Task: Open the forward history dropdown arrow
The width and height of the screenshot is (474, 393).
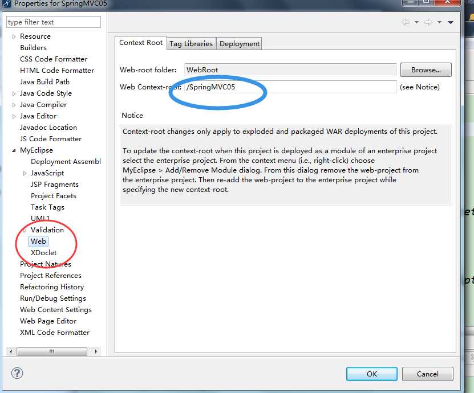Action: click(440, 22)
